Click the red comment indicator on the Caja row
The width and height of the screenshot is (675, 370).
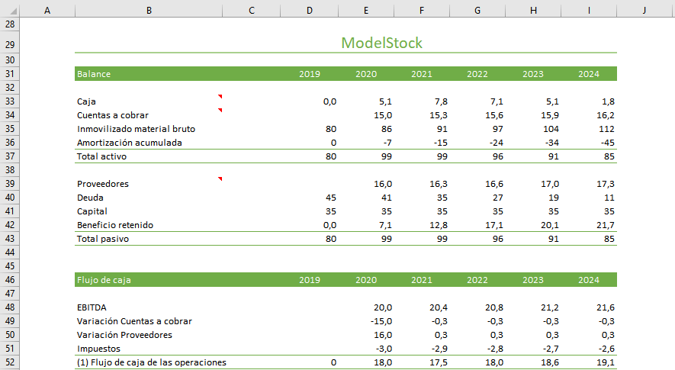(x=220, y=97)
